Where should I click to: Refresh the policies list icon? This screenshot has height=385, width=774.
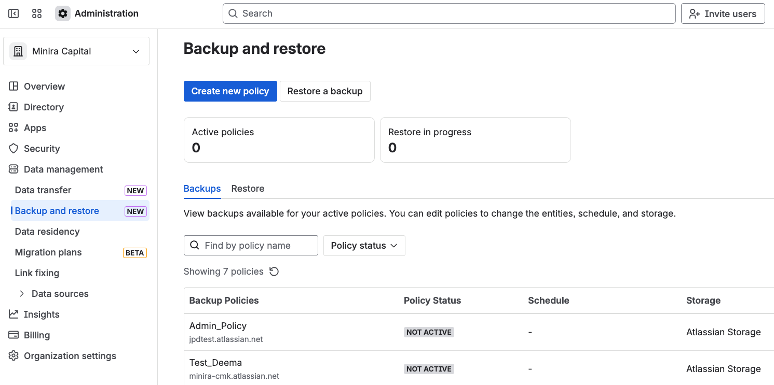[x=274, y=272]
